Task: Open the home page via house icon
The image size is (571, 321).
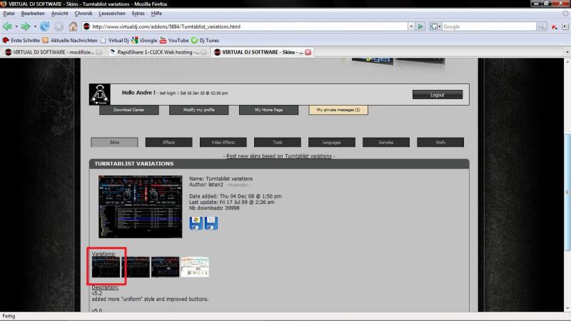Action: pos(74,26)
